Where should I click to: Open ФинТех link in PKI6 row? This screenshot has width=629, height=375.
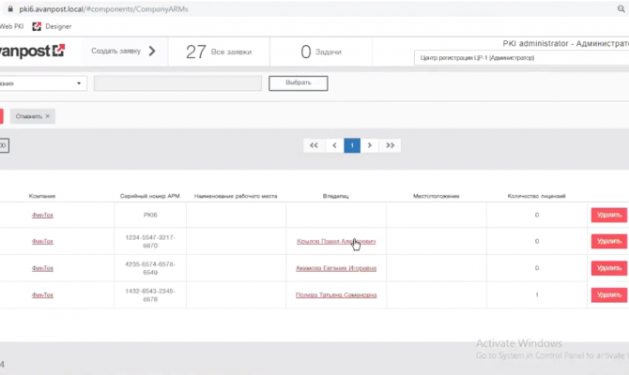click(x=42, y=215)
